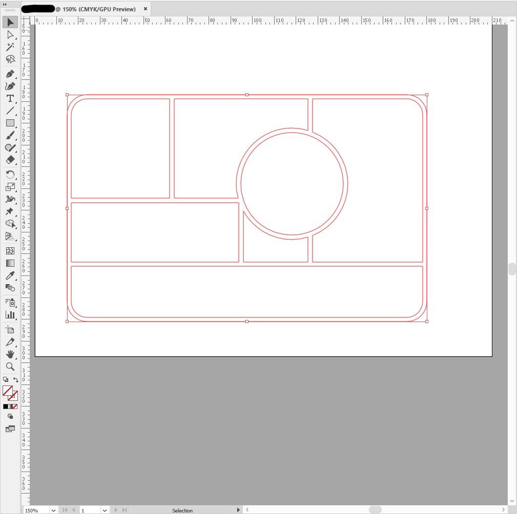This screenshot has width=517, height=514.
Task: Select the Mesh tool
Action: click(10, 251)
